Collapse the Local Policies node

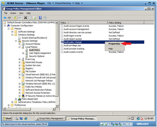click(x=19, y=47)
